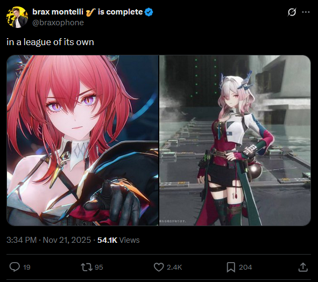Open brax montelli's profile avatar
The image size is (318, 282).
coord(17,17)
